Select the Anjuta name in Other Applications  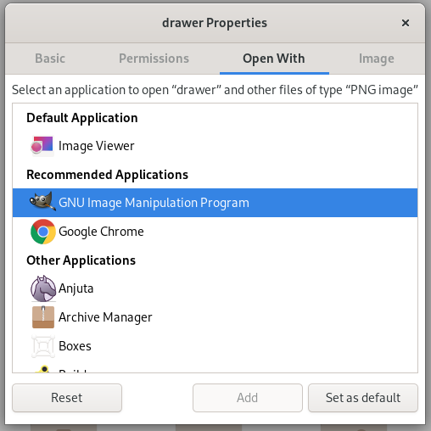coord(76,288)
